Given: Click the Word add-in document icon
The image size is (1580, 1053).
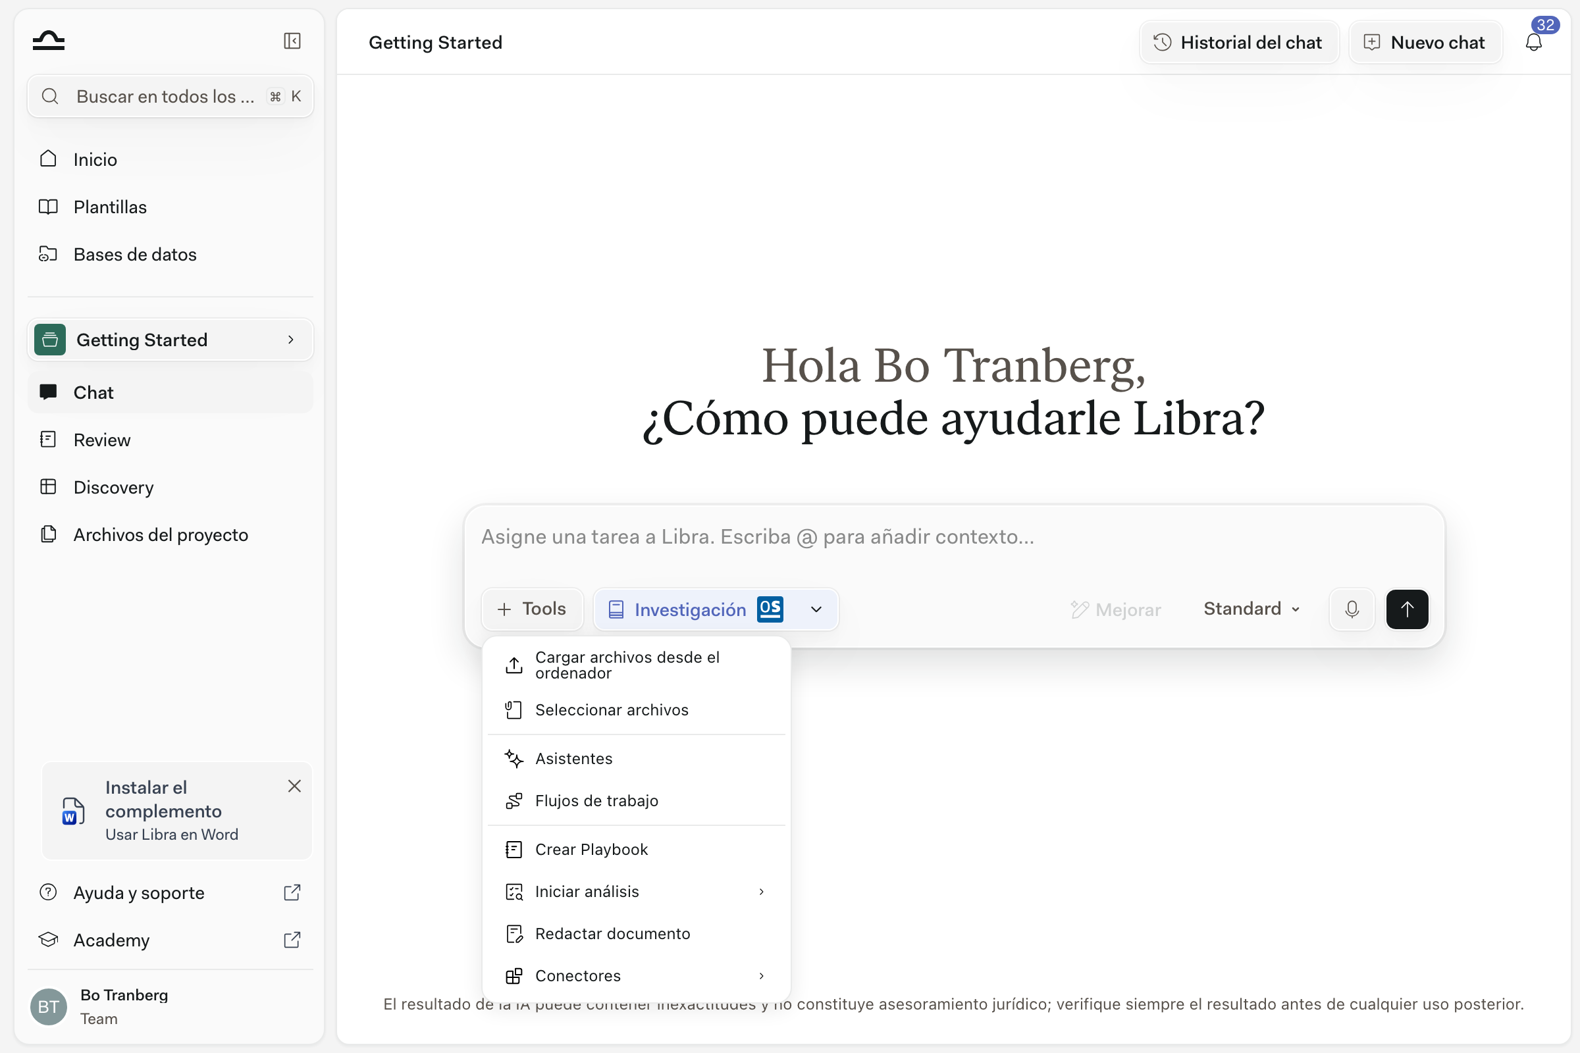Looking at the screenshot, I should tap(73, 811).
